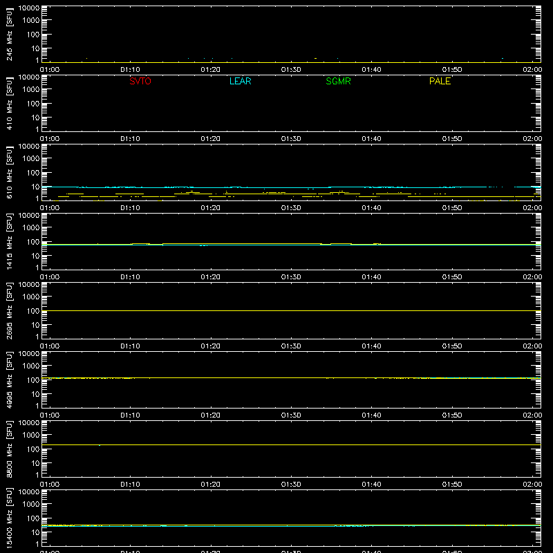Screen dimensions: 553x553
Task: Select the "1415 MHz [SFU]" axis title
Action: pyautogui.click(x=9, y=241)
